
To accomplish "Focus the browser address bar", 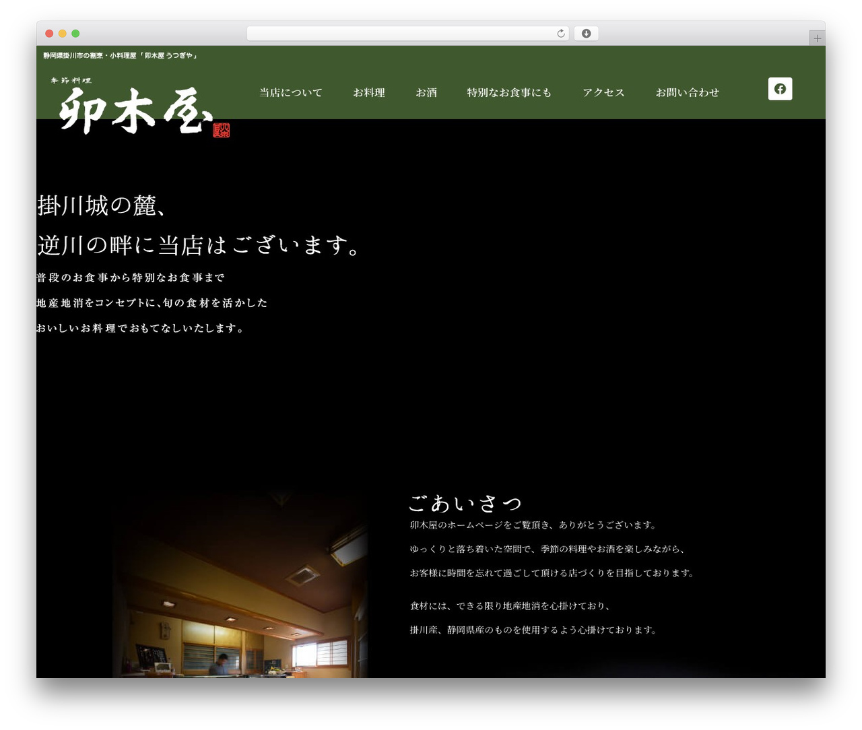I will point(408,34).
